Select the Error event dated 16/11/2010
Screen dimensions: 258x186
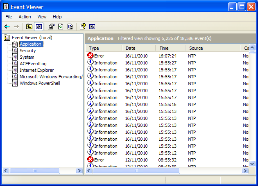pyautogui.click(x=167, y=56)
